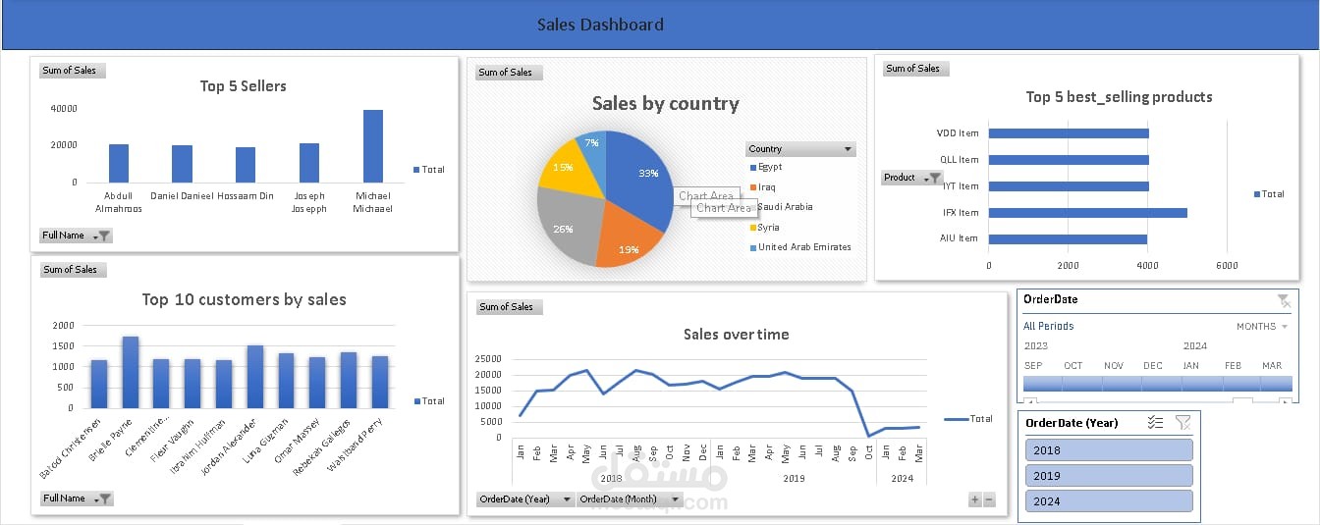Click the timeline's right scroll arrow
1320x525 pixels.
1288,400
